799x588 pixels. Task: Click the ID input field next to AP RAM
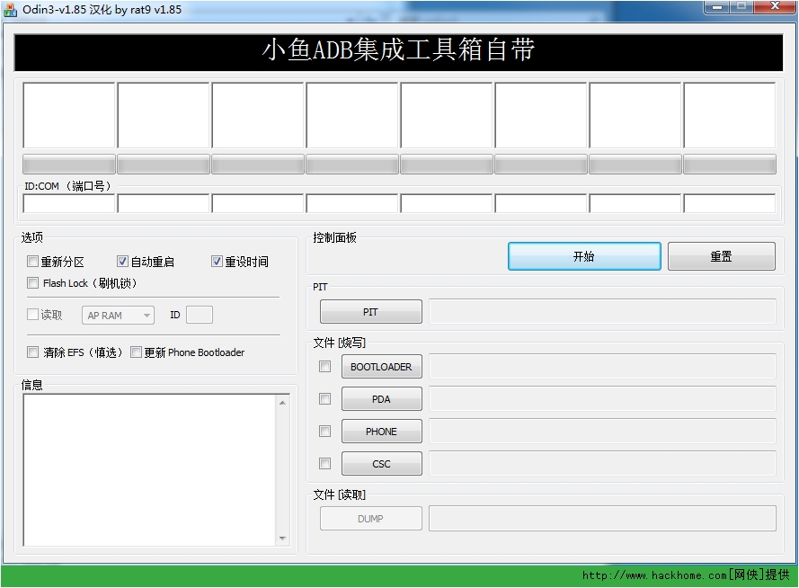200,315
